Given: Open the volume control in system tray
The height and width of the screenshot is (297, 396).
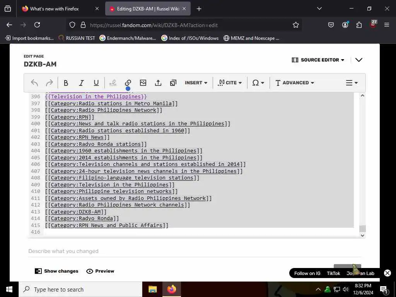Looking at the screenshot, I should click(x=346, y=289).
